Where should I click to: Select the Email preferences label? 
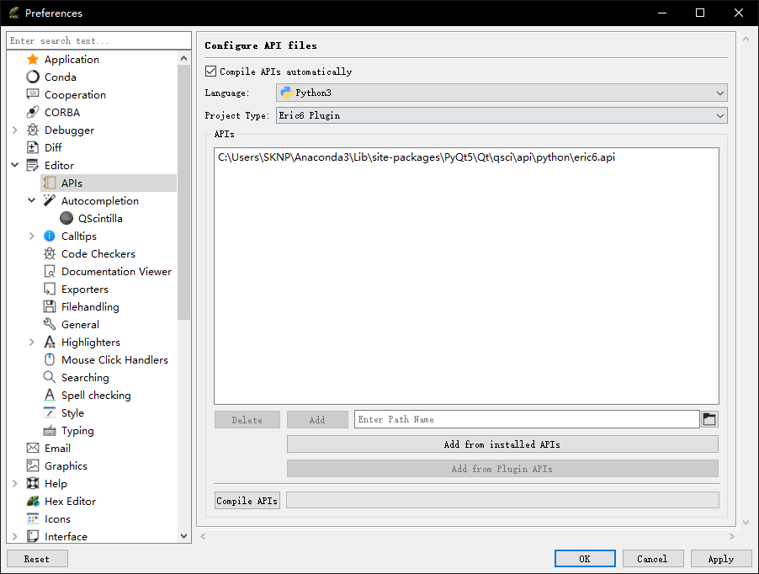click(x=57, y=448)
